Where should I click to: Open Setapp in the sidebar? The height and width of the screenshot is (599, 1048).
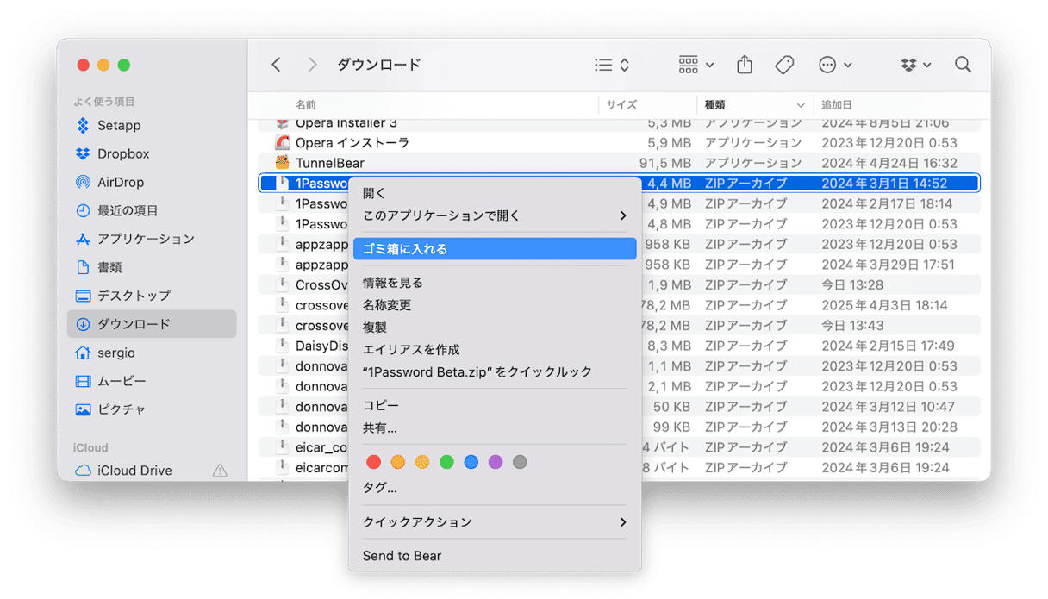[x=118, y=126]
